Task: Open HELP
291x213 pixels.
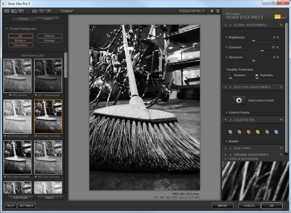Action: pos(10,205)
